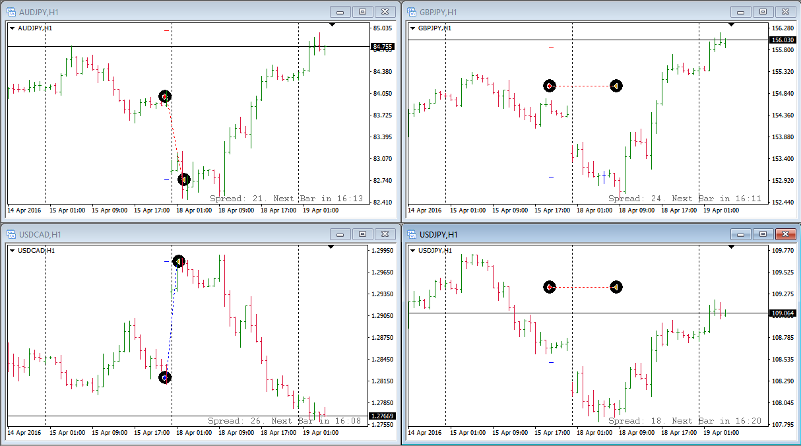
Task: Select the AUDJPY sell entry trade marker
Action: 165,97
